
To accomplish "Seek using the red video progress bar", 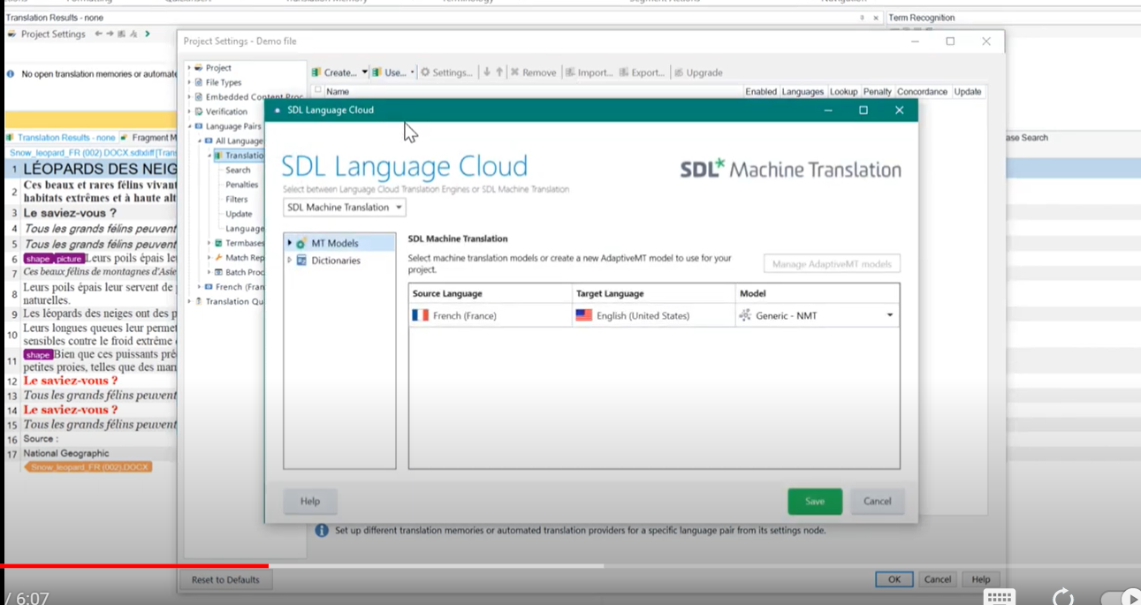I will (x=134, y=565).
